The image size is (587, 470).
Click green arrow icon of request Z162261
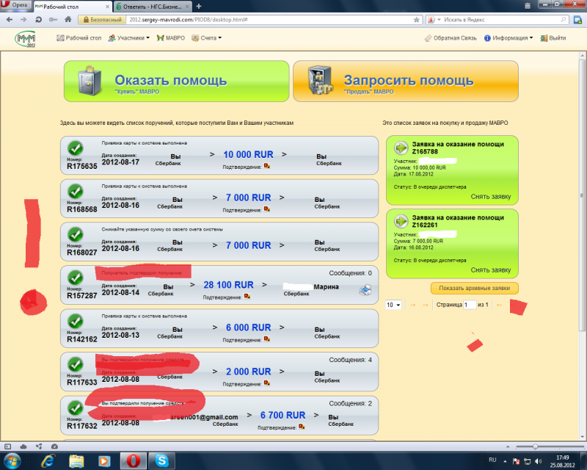tap(401, 220)
